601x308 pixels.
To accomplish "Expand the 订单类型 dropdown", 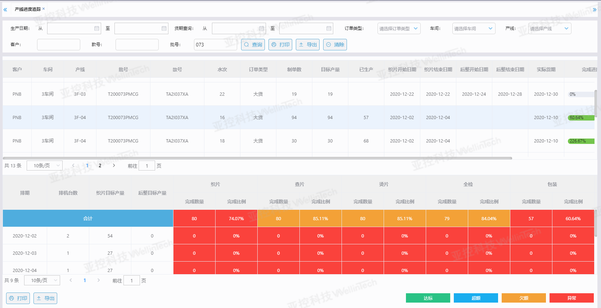I will click(x=399, y=28).
